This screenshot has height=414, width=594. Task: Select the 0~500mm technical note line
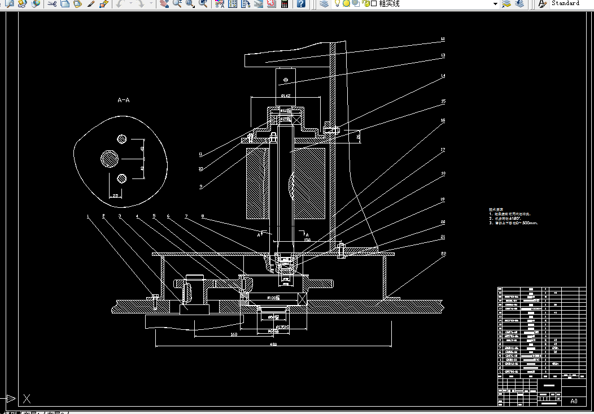coord(513,223)
